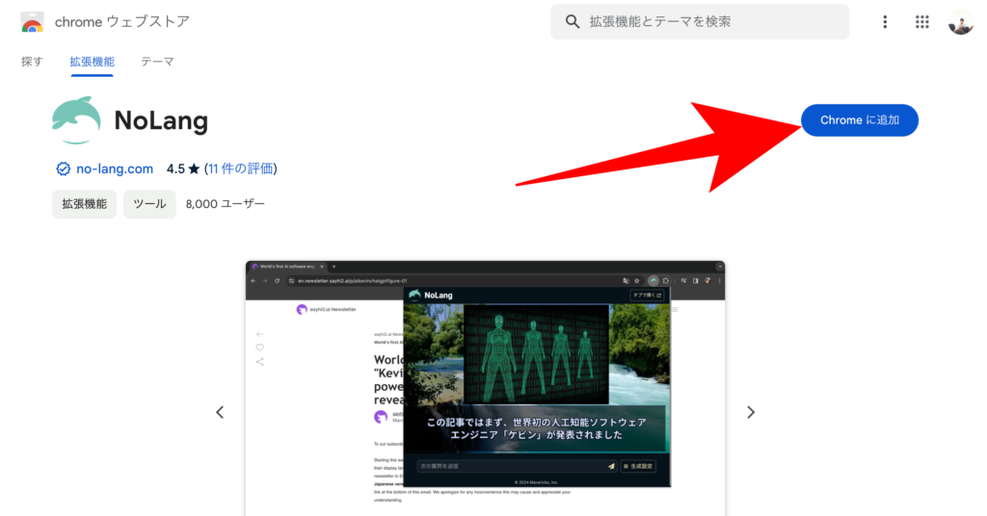Screen dimensions: 987x516
Task: Show the next screenshot with right chevron
Action: point(750,412)
